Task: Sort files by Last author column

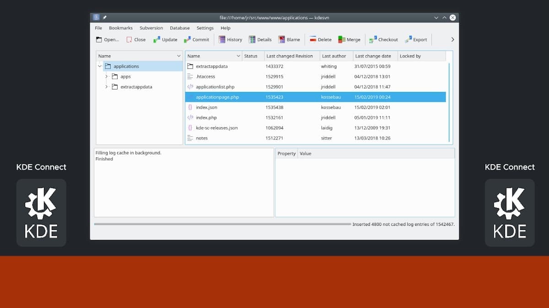Action: [x=334, y=56]
